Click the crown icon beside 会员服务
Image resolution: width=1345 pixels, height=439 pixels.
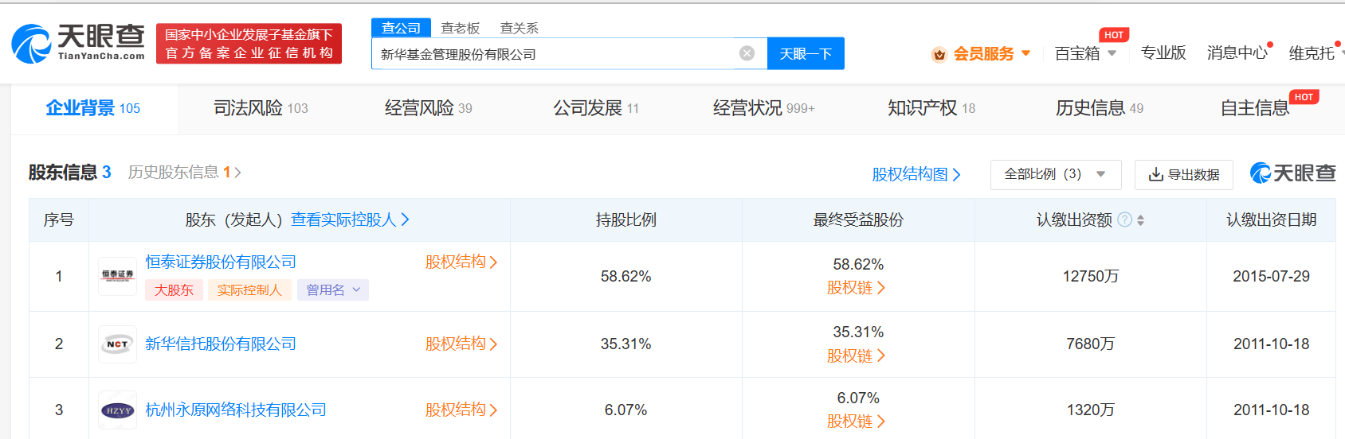[939, 54]
